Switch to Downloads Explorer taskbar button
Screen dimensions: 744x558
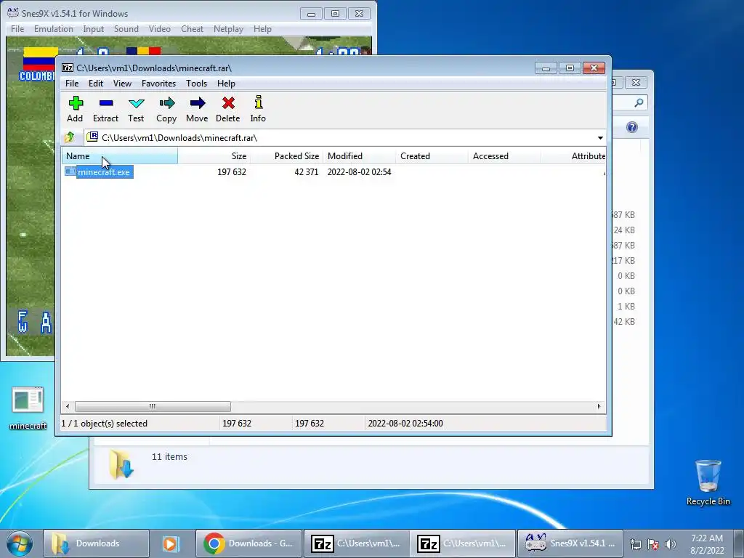97,543
